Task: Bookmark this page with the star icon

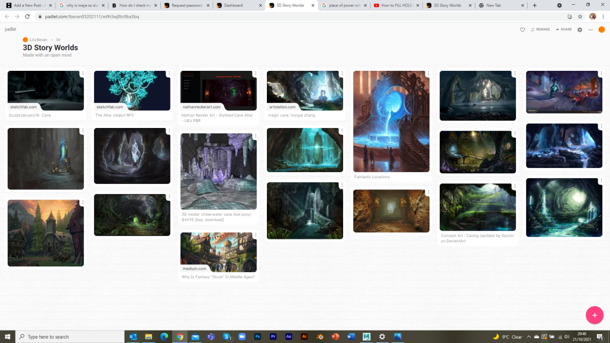Action: coord(580,17)
